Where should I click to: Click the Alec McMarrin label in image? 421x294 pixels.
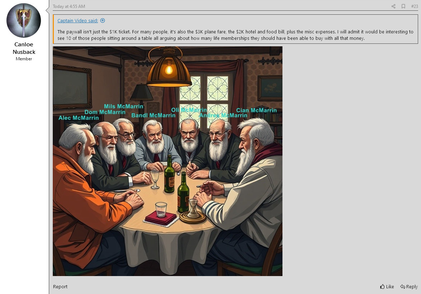click(x=79, y=118)
